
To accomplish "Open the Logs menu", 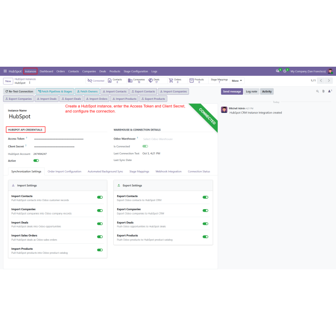I will coord(154,71).
